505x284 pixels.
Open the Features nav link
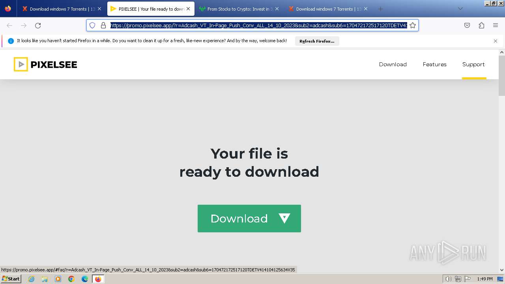point(434,64)
